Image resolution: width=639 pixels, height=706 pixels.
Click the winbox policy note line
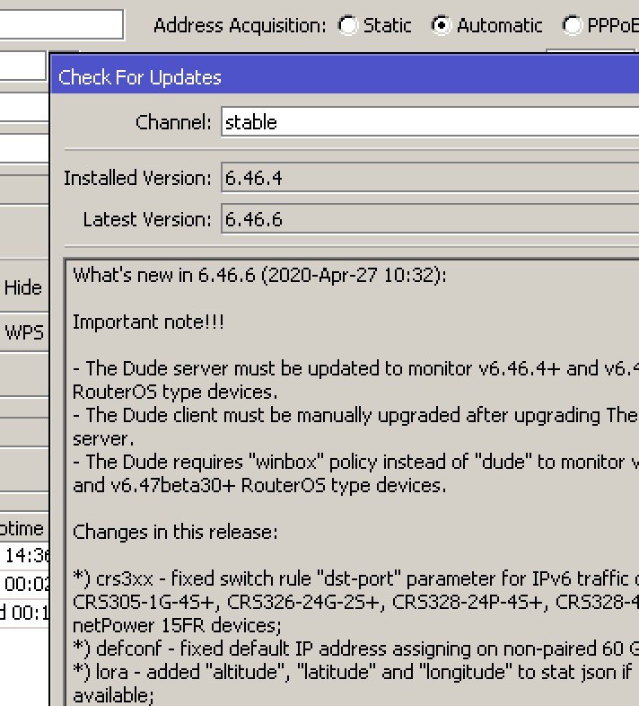[355, 463]
